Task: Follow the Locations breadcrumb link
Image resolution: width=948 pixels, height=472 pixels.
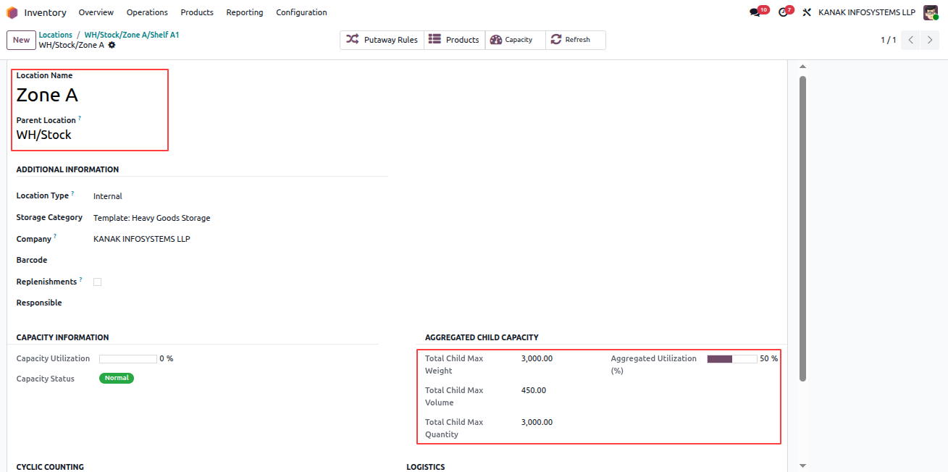Action: [x=56, y=35]
